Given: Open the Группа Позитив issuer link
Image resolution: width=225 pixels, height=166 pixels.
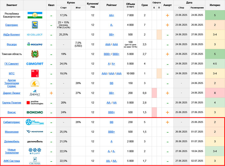Looking at the screenshot, I should (x=12, y=103).
